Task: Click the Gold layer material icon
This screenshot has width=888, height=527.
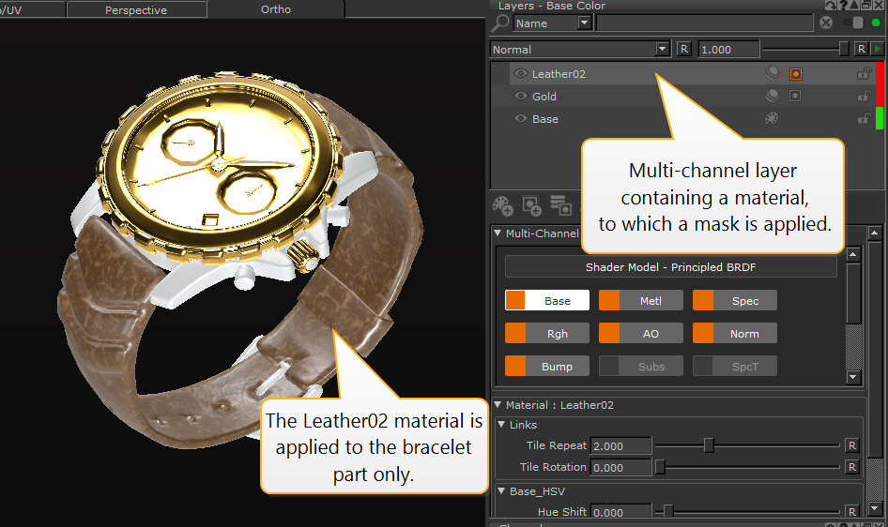Action: [x=773, y=96]
